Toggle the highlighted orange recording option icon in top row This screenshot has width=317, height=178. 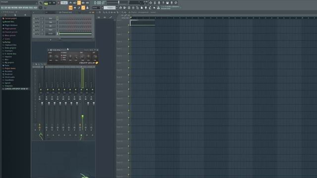[79, 3]
